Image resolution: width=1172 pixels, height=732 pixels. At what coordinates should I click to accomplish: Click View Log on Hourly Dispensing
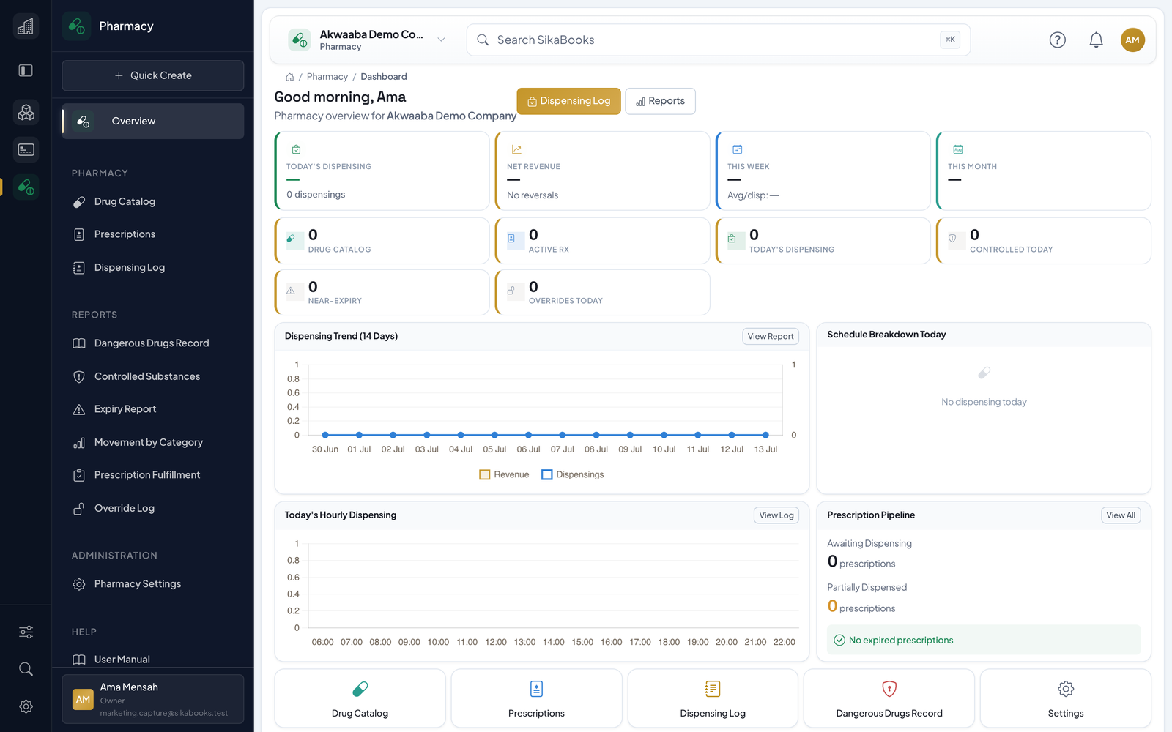(776, 515)
